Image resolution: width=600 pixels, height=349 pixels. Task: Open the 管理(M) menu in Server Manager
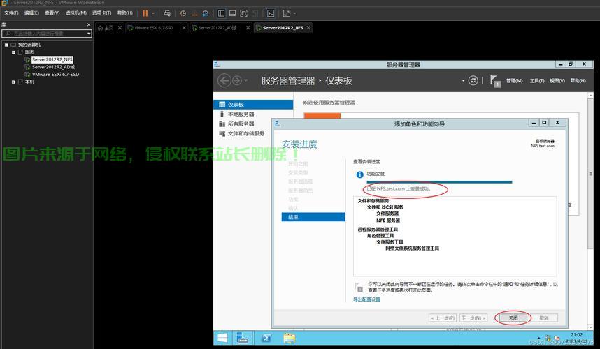[x=514, y=80]
